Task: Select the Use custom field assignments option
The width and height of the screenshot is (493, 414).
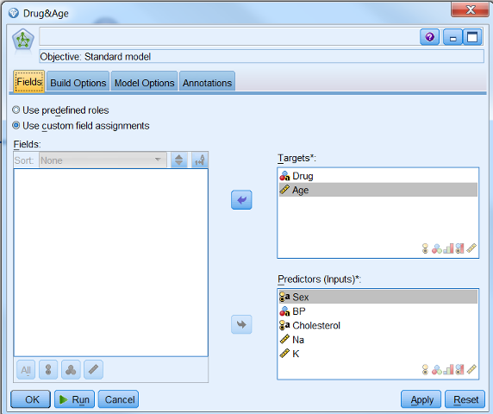Action: point(81,126)
